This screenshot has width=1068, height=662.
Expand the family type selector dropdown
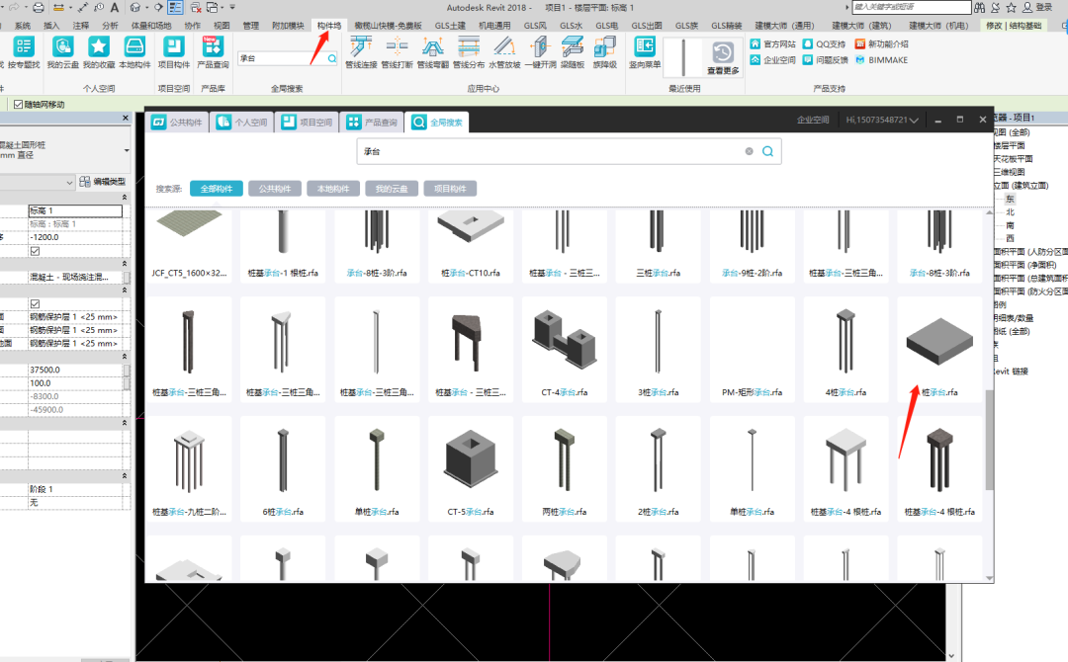click(127, 150)
